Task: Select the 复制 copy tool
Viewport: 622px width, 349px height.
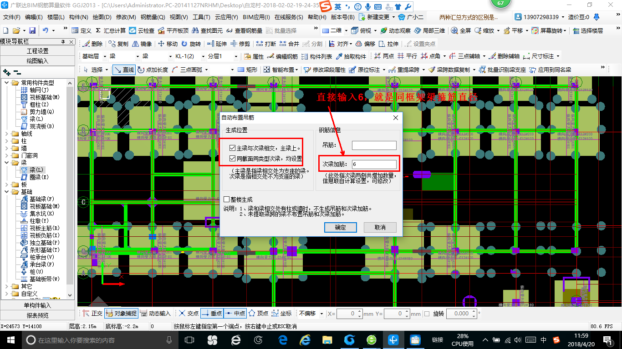Action: (x=118, y=44)
